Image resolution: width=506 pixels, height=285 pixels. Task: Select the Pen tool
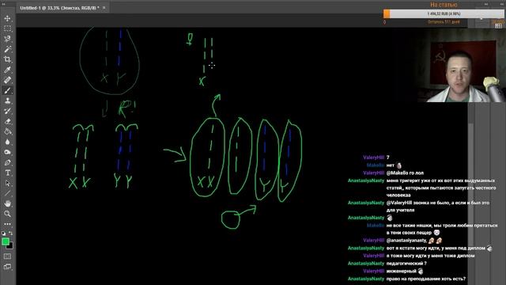7,162
